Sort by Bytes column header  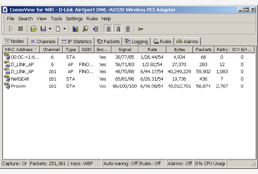179,50
